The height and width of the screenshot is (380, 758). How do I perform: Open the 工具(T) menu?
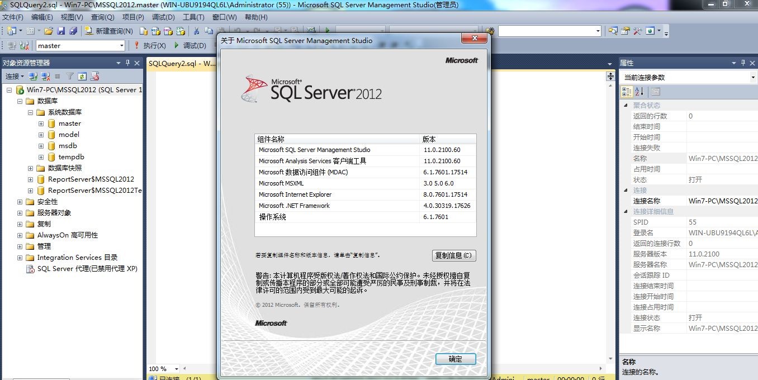click(193, 17)
